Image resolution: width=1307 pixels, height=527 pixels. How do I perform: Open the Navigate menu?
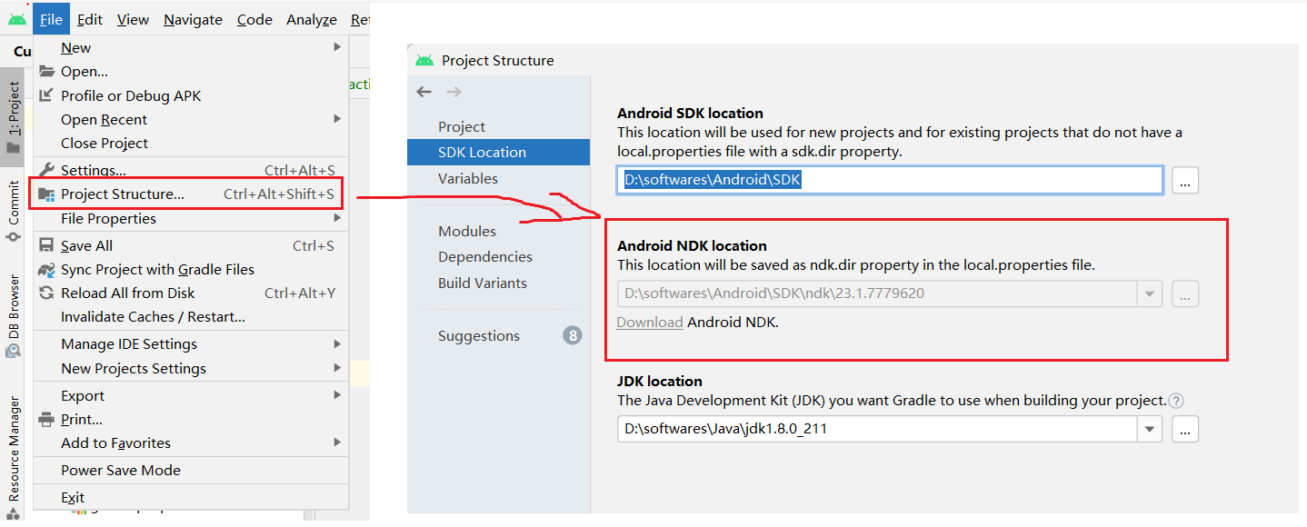[x=193, y=19]
